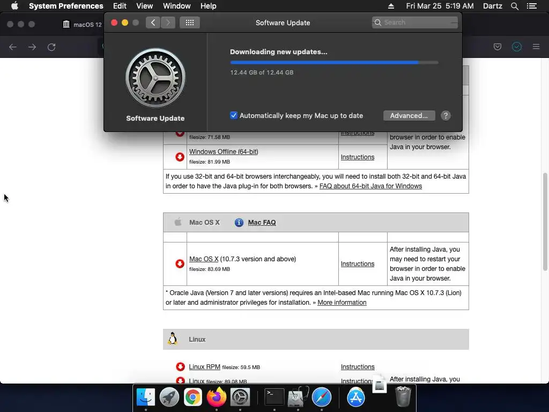549x412 pixels.
Task: Open Instructions for Mac OS X
Action: [x=358, y=264]
